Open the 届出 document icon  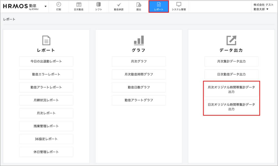pos(139,4)
